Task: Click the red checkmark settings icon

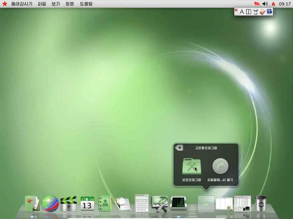Action: tap(262, 12)
